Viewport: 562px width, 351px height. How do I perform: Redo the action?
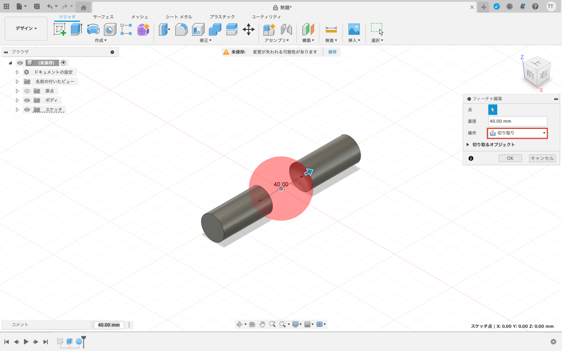coord(65,7)
